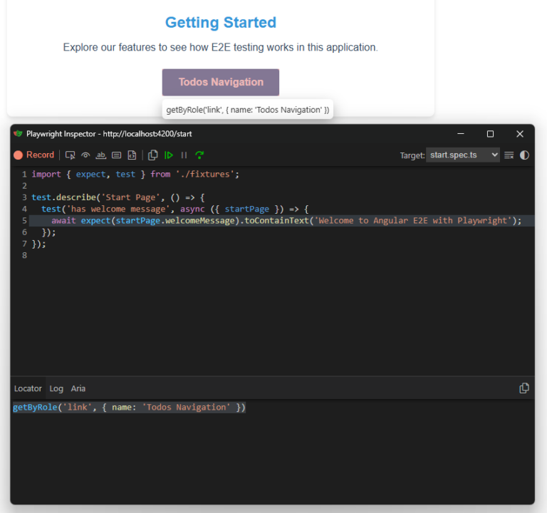Clear the script with the lines icon

(509, 155)
